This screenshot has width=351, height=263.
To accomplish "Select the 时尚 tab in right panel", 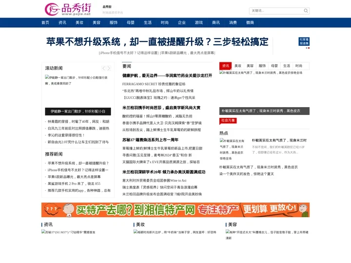I will point(299,66).
